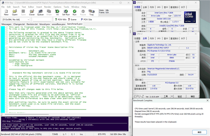The width and height of the screenshot is (210, 136).
Task: Switch to the Changes.txt tab
Action: click(x=19, y=24)
